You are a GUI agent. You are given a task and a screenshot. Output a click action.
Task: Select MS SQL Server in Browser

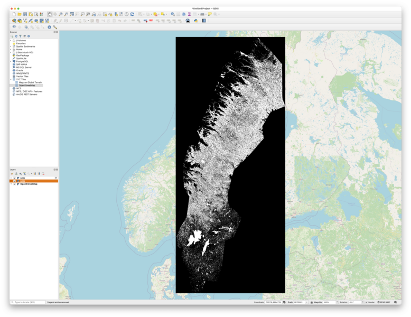24,68
